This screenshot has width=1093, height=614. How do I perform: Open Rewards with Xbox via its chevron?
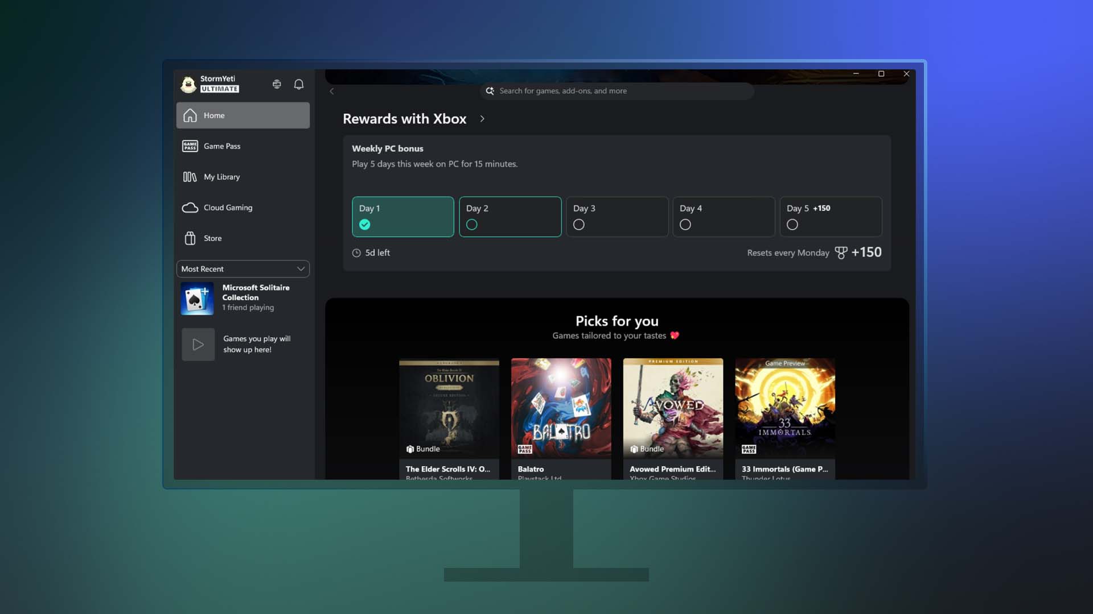482,119
